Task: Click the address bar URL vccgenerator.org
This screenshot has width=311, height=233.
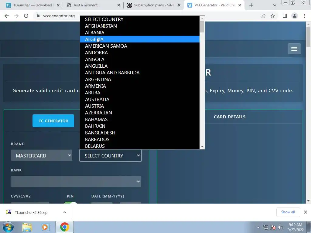Action: pyautogui.click(x=59, y=16)
